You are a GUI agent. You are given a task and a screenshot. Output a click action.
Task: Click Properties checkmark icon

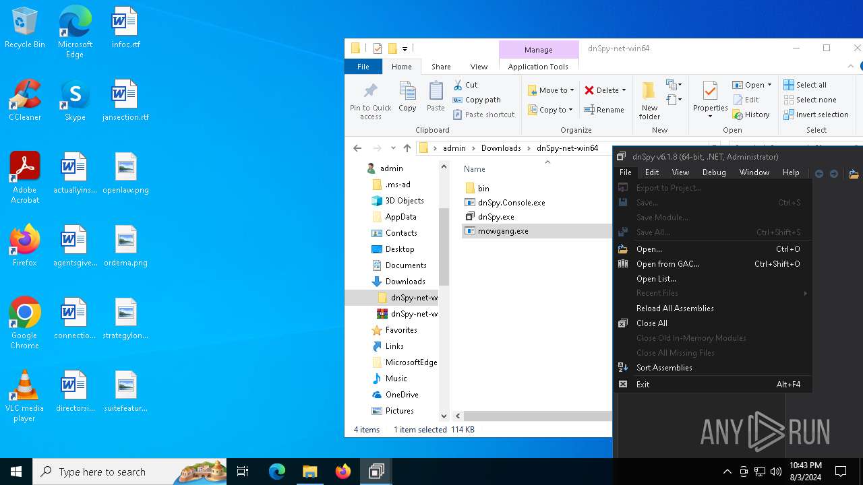(x=710, y=91)
